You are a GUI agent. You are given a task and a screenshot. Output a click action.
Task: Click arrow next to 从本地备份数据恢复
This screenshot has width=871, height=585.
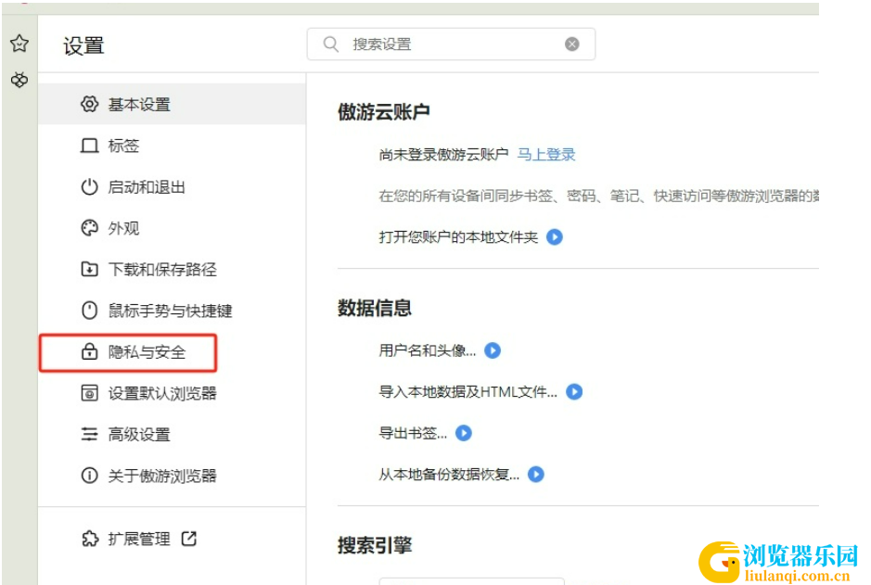536,474
